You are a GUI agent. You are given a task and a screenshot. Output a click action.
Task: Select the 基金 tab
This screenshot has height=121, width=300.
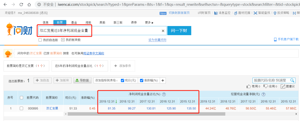click(74, 22)
